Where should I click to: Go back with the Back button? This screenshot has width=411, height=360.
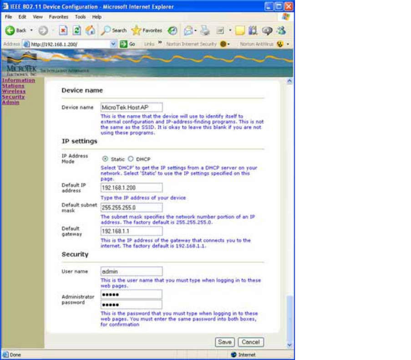(16, 30)
